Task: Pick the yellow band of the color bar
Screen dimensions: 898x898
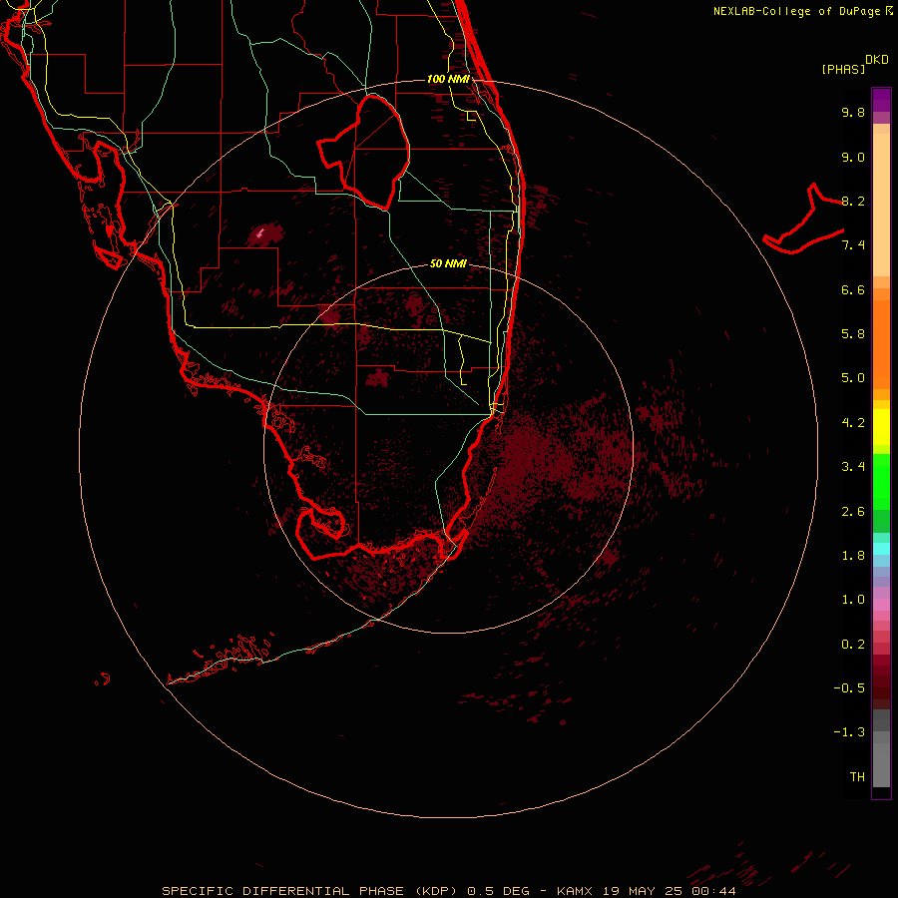Action: (881, 427)
